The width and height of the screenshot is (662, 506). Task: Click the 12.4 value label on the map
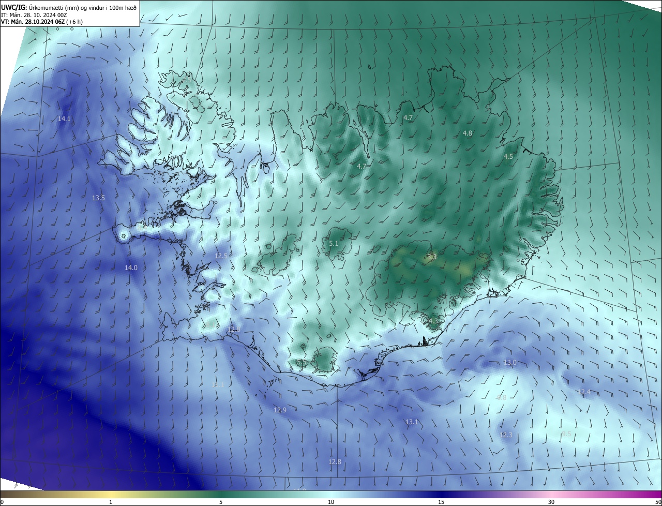[x=584, y=392]
